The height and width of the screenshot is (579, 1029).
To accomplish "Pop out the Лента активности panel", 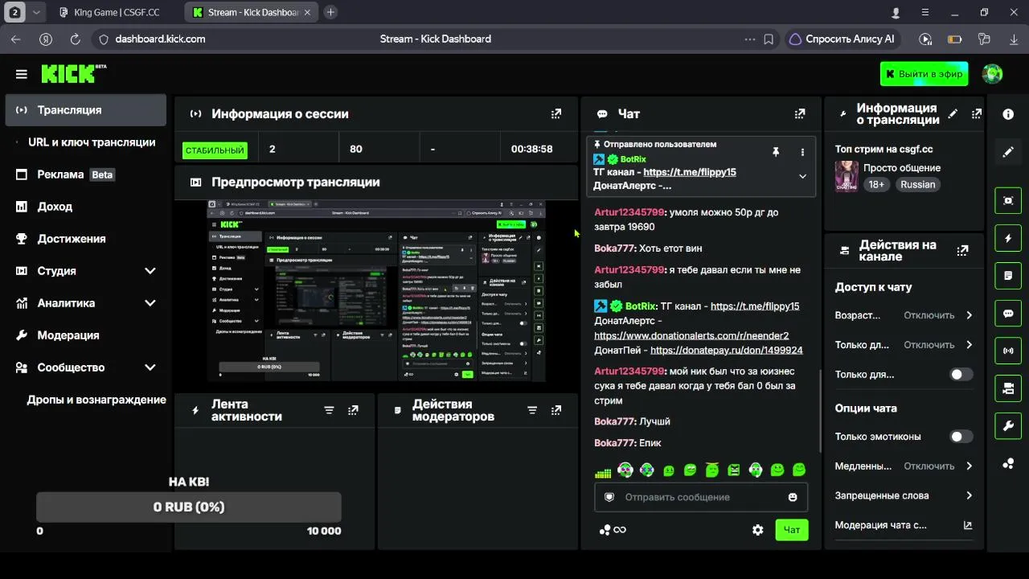I will [353, 410].
